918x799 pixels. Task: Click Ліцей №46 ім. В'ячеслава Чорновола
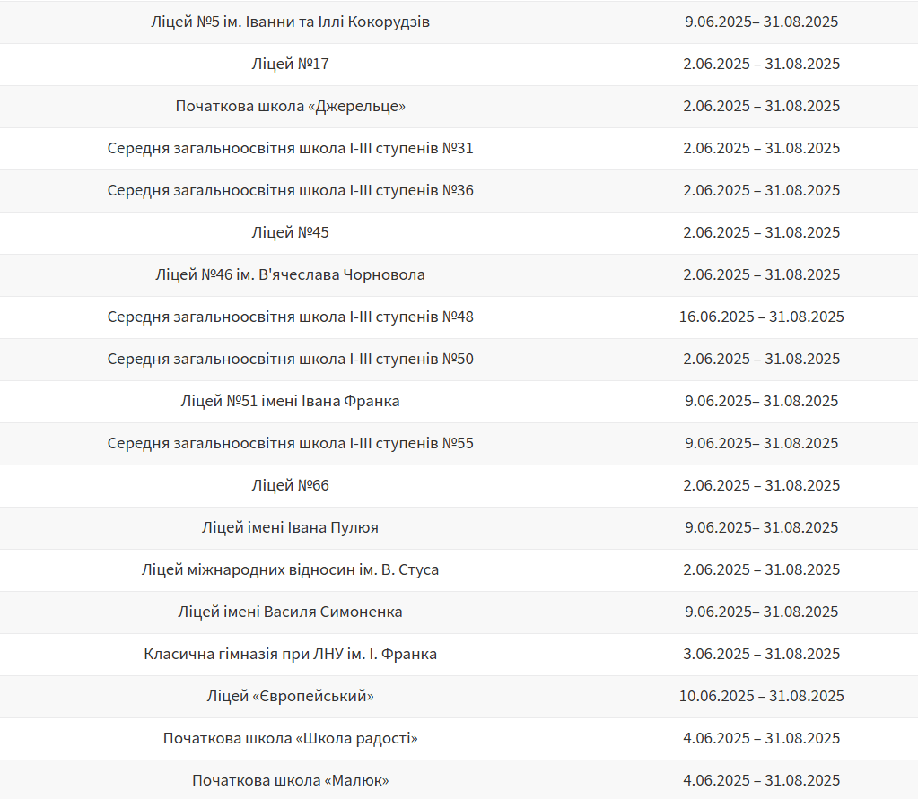pyautogui.click(x=291, y=275)
